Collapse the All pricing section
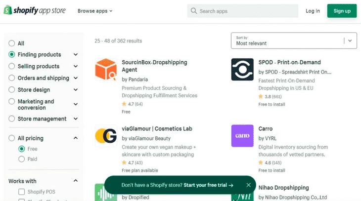The image size is (361, 201). 76,138
